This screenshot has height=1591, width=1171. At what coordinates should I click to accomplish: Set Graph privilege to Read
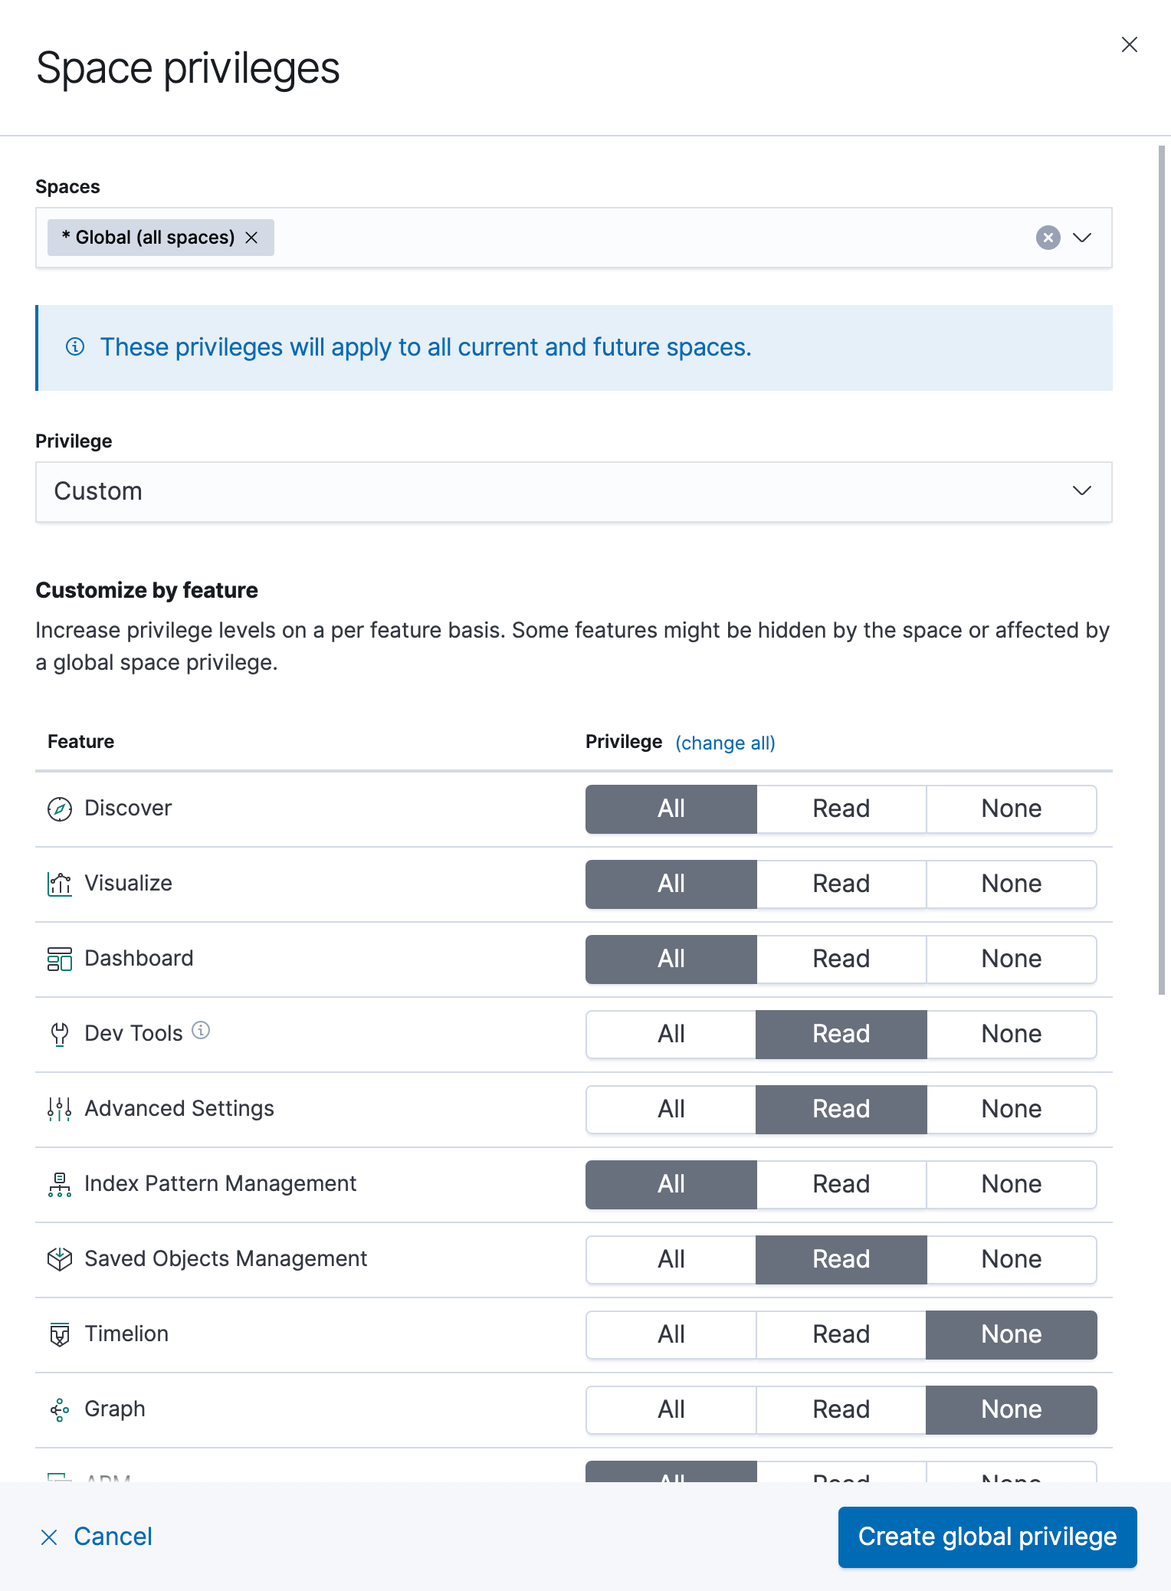tap(841, 1409)
